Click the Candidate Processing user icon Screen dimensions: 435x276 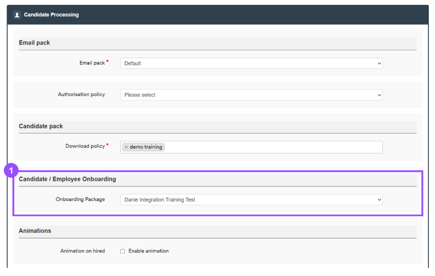(17, 15)
